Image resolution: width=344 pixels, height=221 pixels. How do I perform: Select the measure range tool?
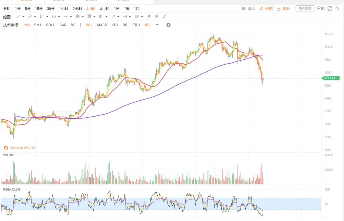[x=125, y=16]
